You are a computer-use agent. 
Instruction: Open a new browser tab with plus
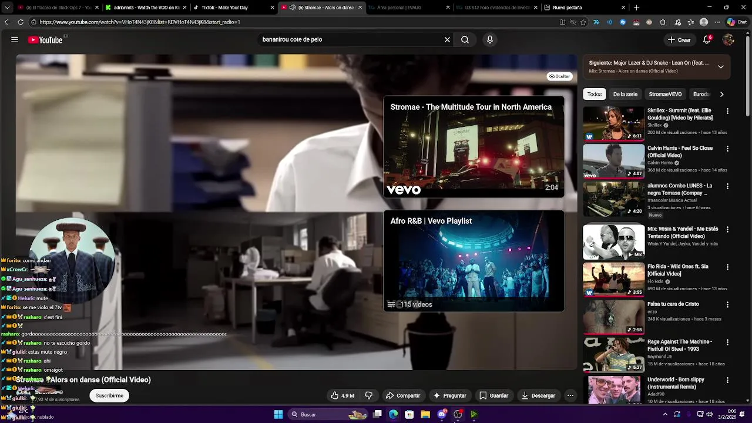636,8
